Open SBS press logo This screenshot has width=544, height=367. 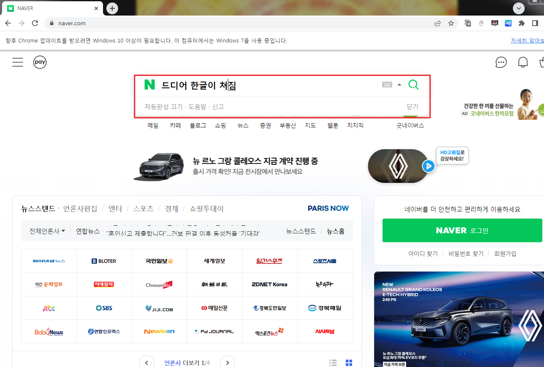(x=104, y=308)
